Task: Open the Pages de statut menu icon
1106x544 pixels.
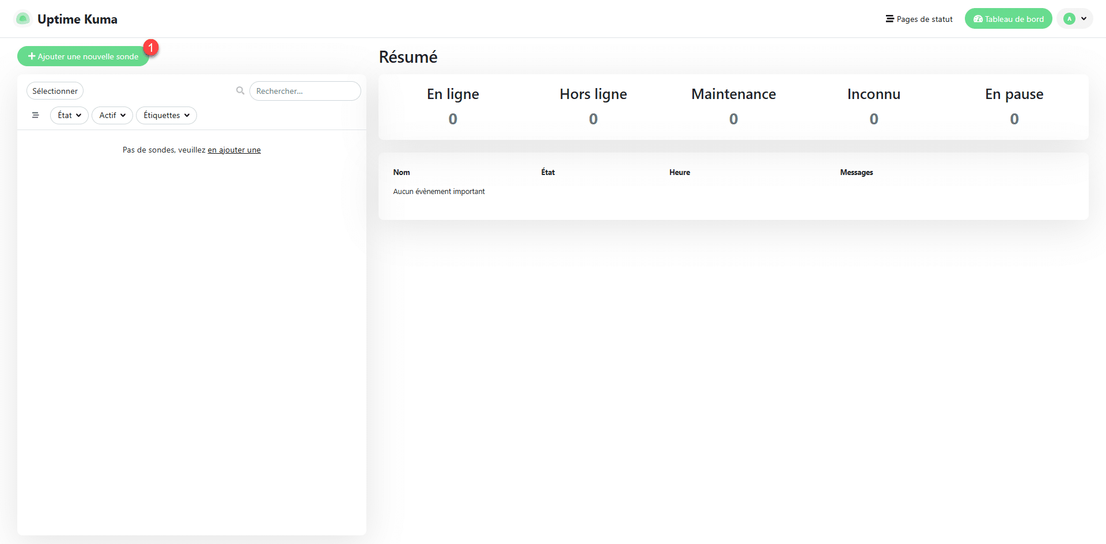Action: click(x=889, y=19)
